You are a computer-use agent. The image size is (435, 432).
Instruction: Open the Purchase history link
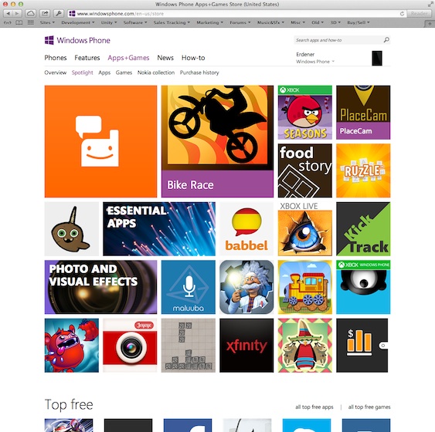coord(199,73)
